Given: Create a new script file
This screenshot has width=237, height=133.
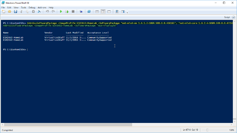Looking at the screenshot, I should pyautogui.click(x=4, y=12).
